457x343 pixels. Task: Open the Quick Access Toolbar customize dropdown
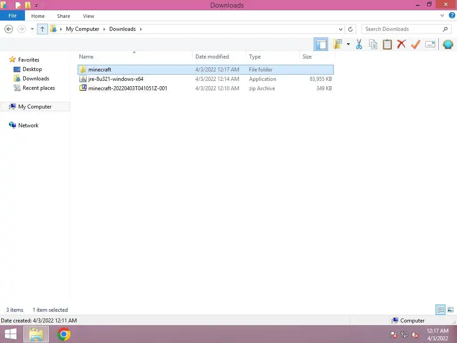[37, 5]
